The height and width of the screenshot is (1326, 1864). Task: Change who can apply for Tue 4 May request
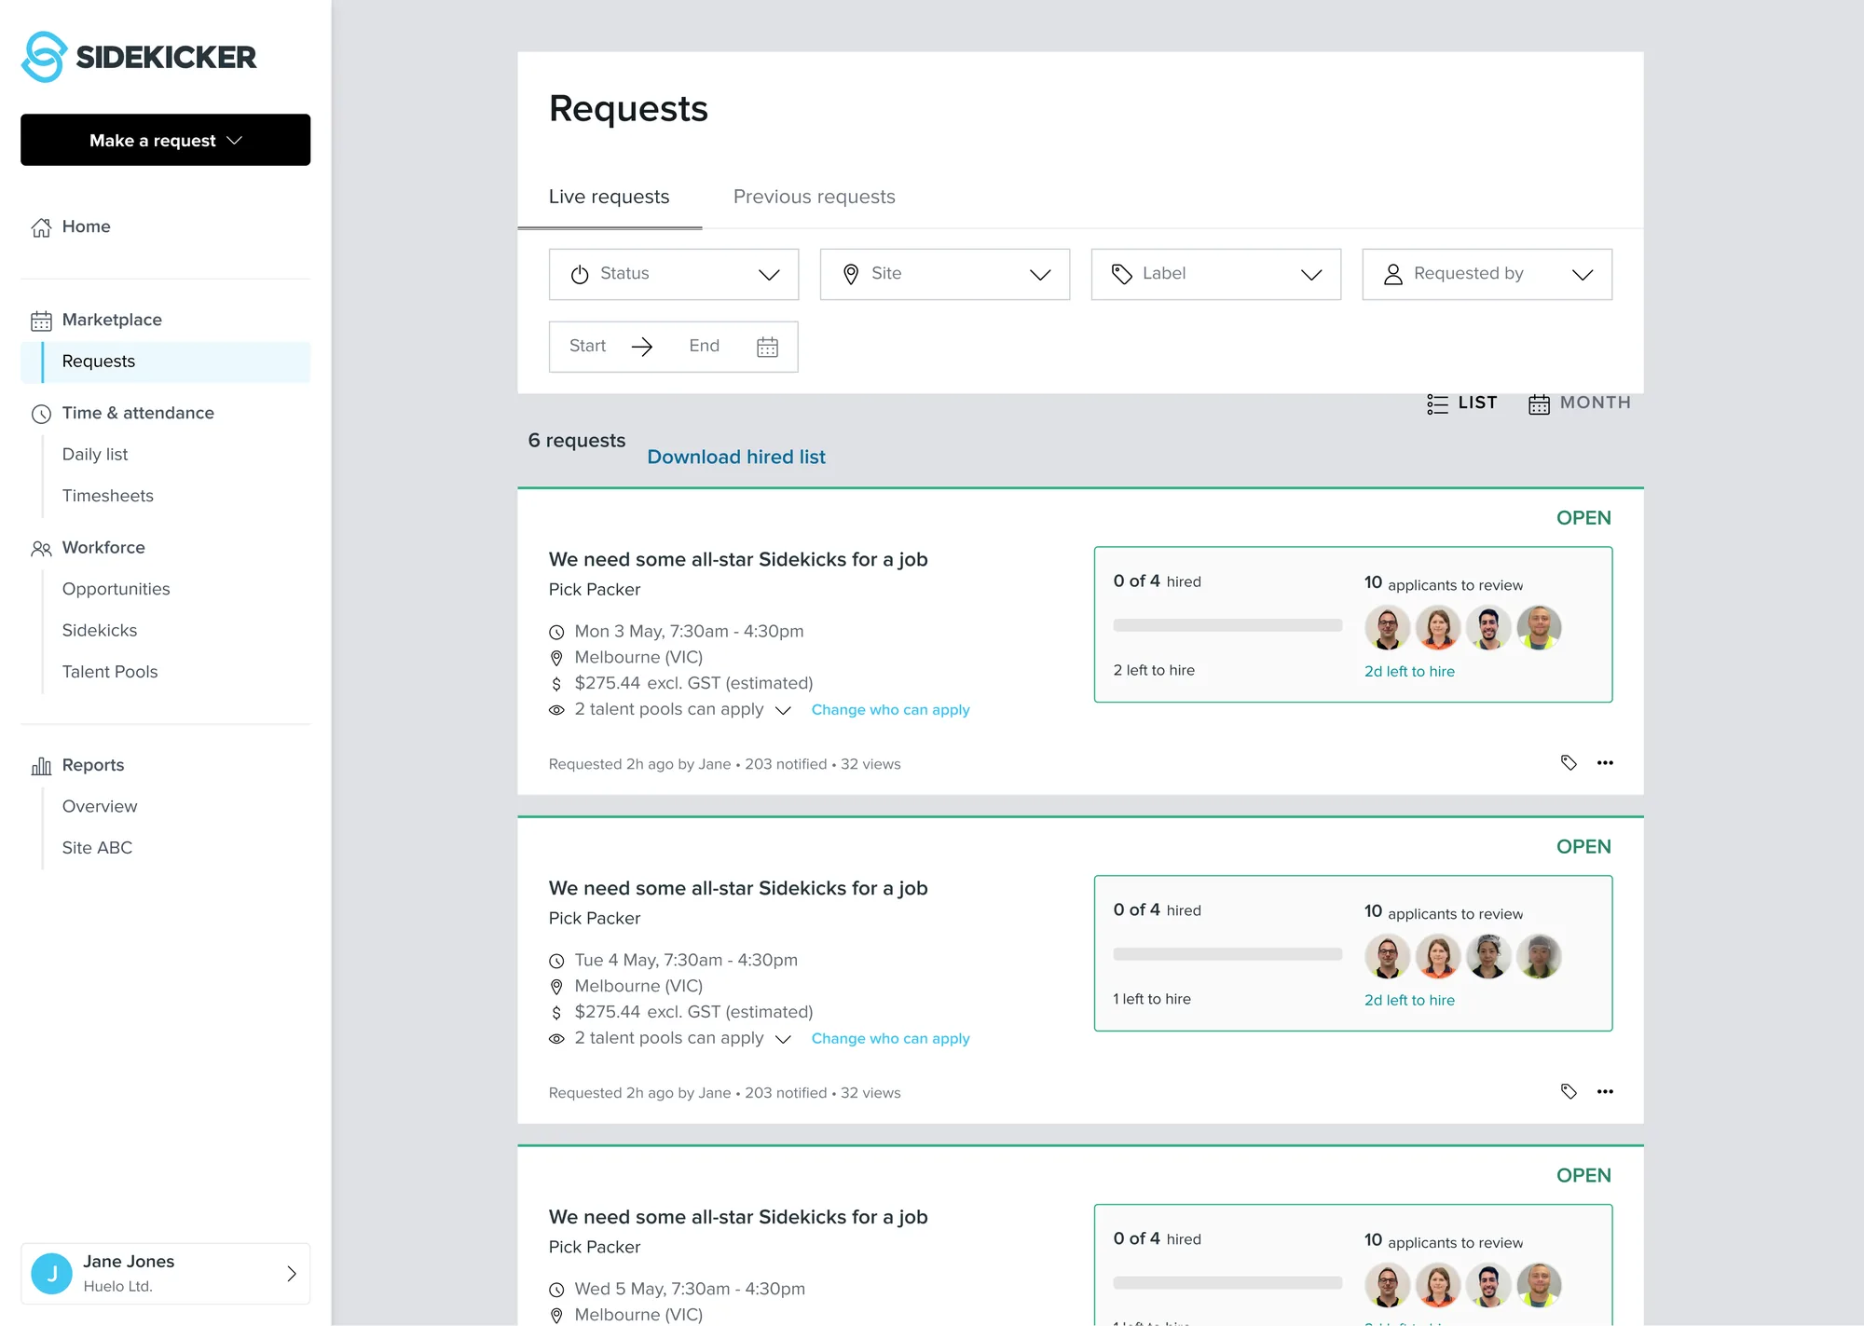[x=890, y=1039]
